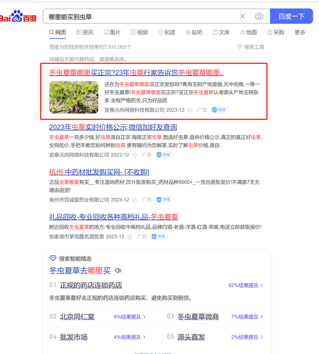Open the 文库 tab

pos(221,32)
